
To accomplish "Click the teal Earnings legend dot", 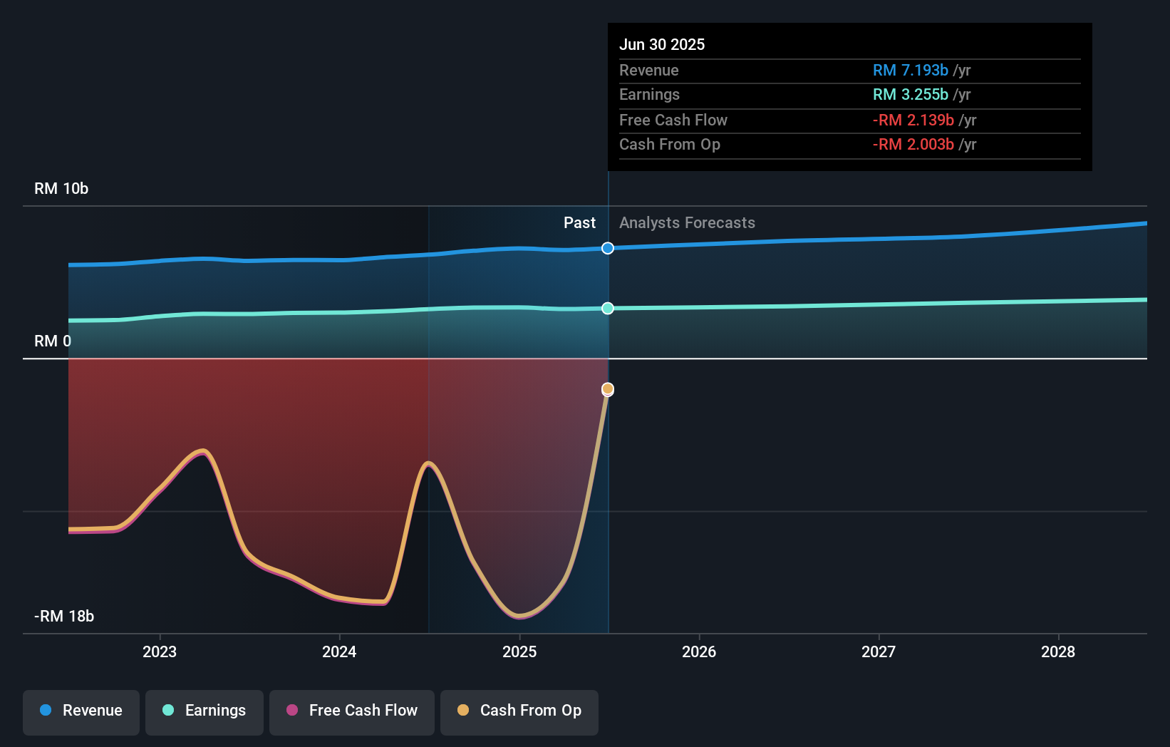I will [168, 710].
